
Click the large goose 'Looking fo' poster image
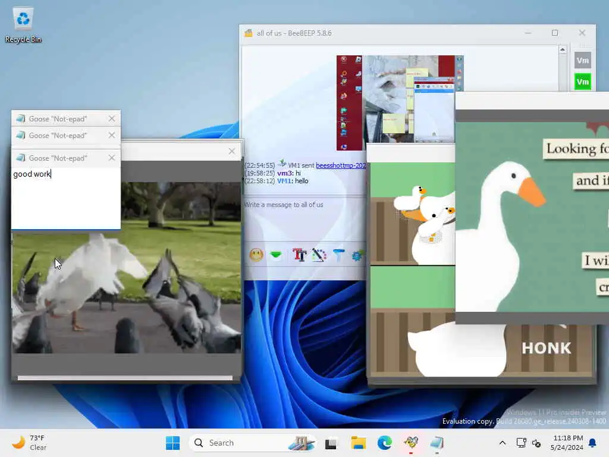tap(532, 217)
